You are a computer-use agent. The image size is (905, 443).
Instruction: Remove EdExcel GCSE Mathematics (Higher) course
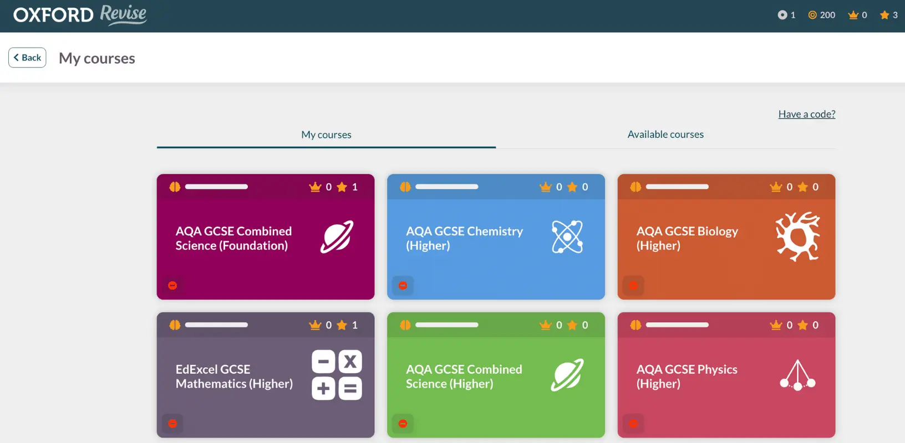[172, 424]
